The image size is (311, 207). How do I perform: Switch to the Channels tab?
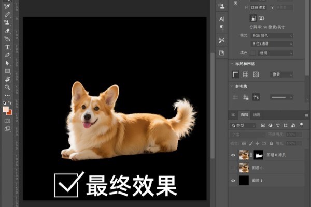(x=257, y=115)
